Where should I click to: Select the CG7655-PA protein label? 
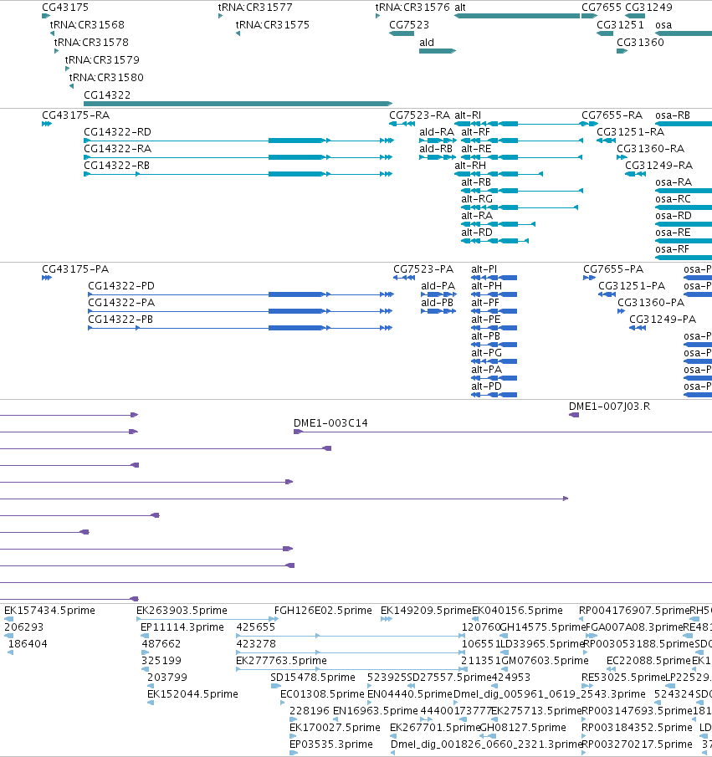[613, 269]
